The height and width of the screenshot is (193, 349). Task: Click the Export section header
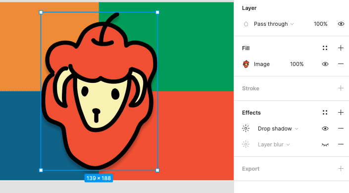click(x=250, y=169)
